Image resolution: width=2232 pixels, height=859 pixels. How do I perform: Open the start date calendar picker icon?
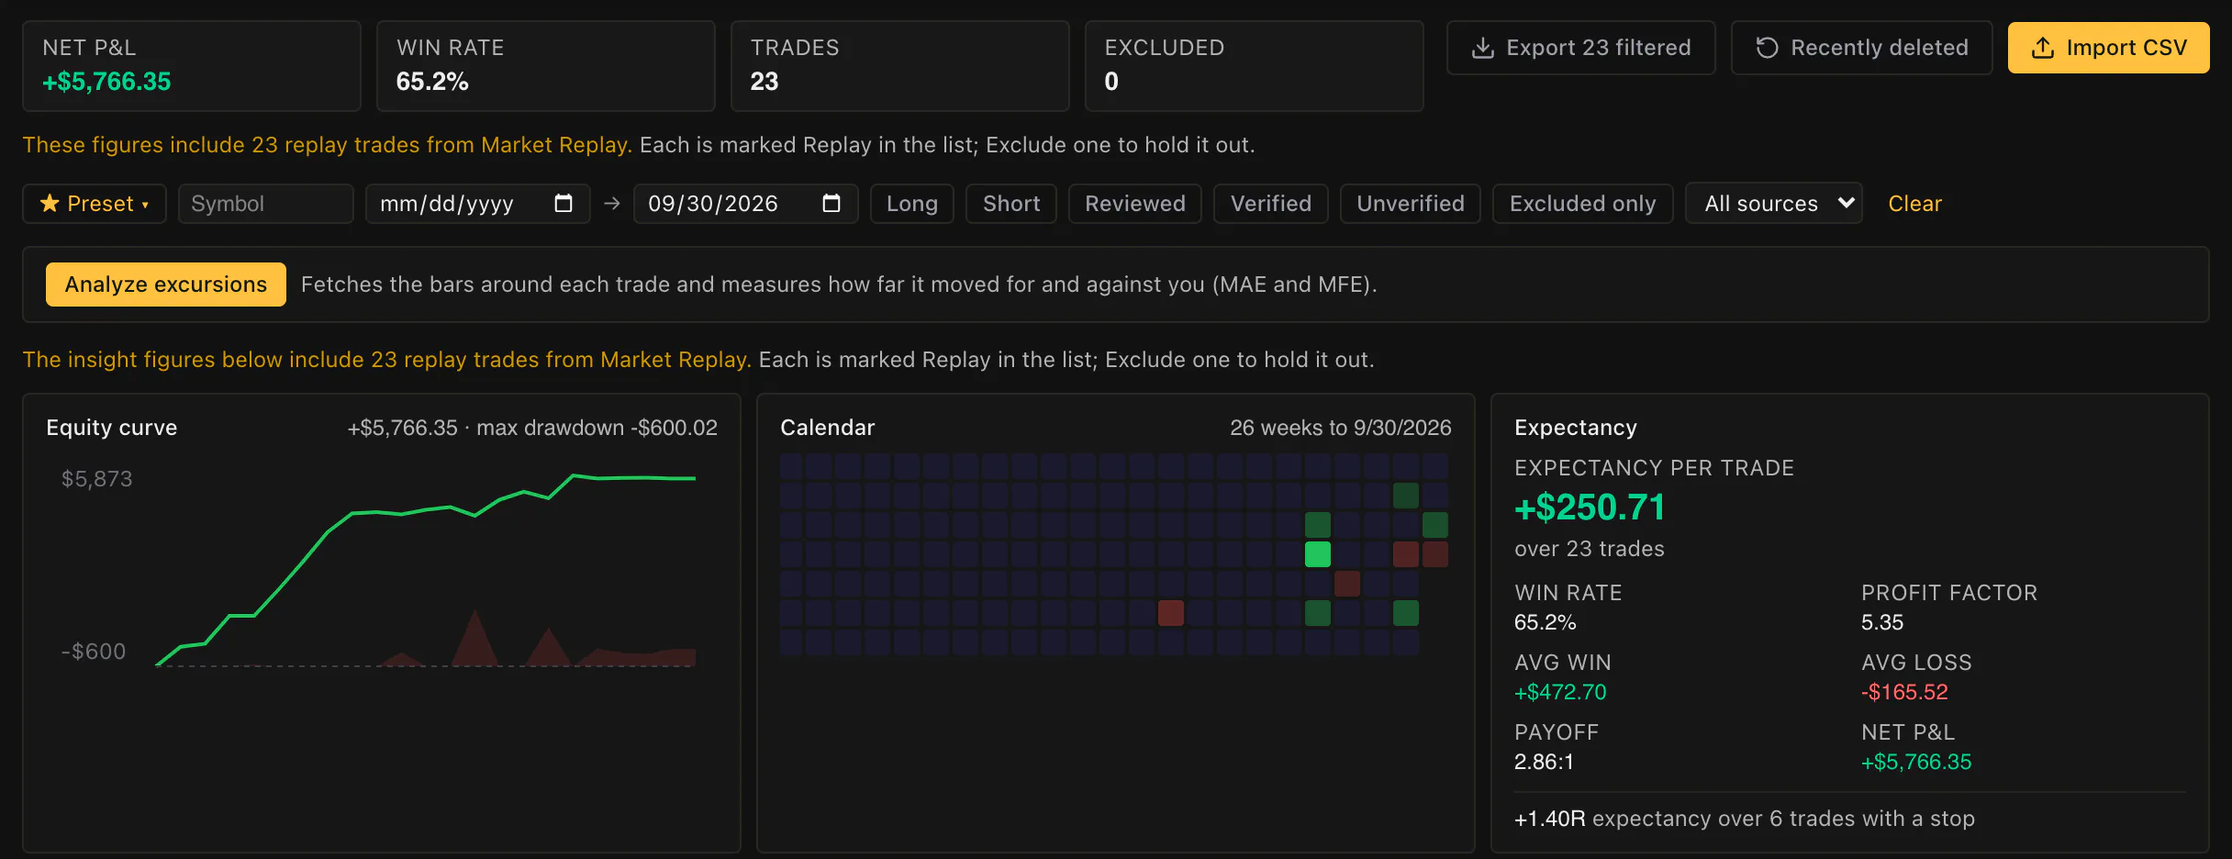[x=564, y=203]
